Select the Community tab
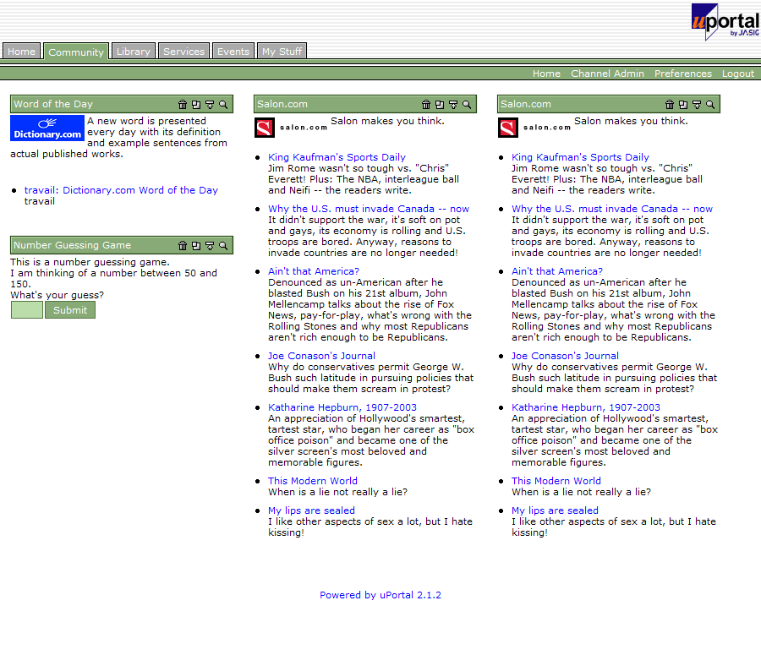761x655 pixels. (76, 52)
